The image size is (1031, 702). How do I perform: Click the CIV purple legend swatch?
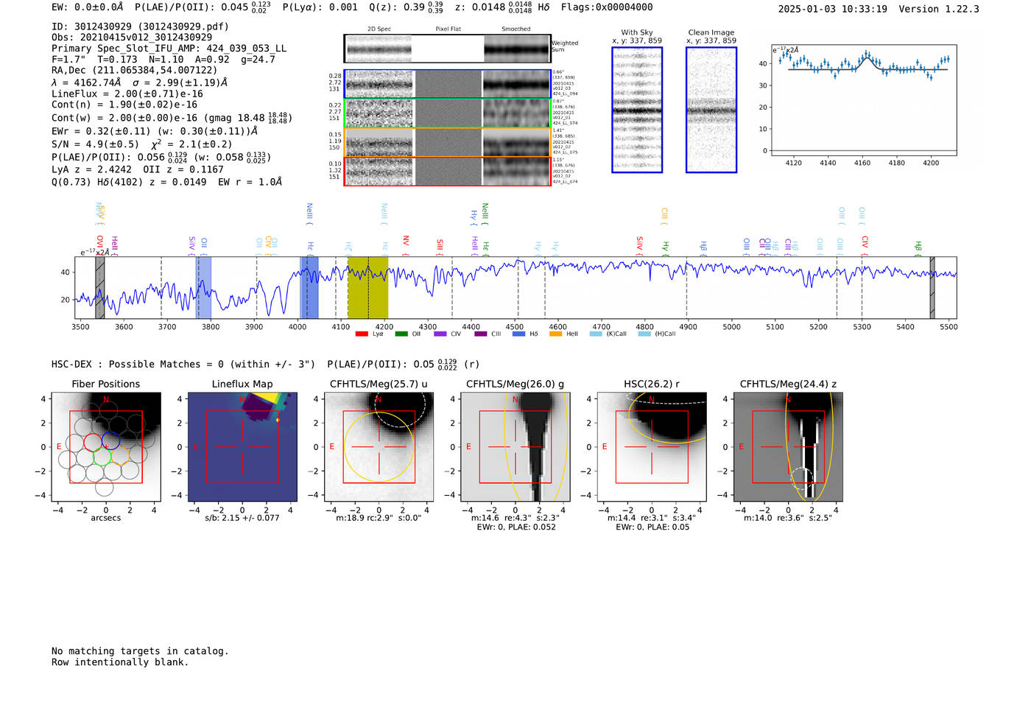pos(440,334)
